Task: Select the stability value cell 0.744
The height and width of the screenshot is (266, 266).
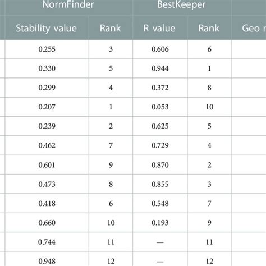Action: tap(47, 242)
